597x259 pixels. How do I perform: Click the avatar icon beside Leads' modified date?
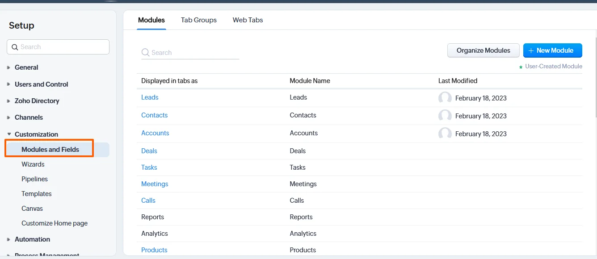pyautogui.click(x=445, y=97)
